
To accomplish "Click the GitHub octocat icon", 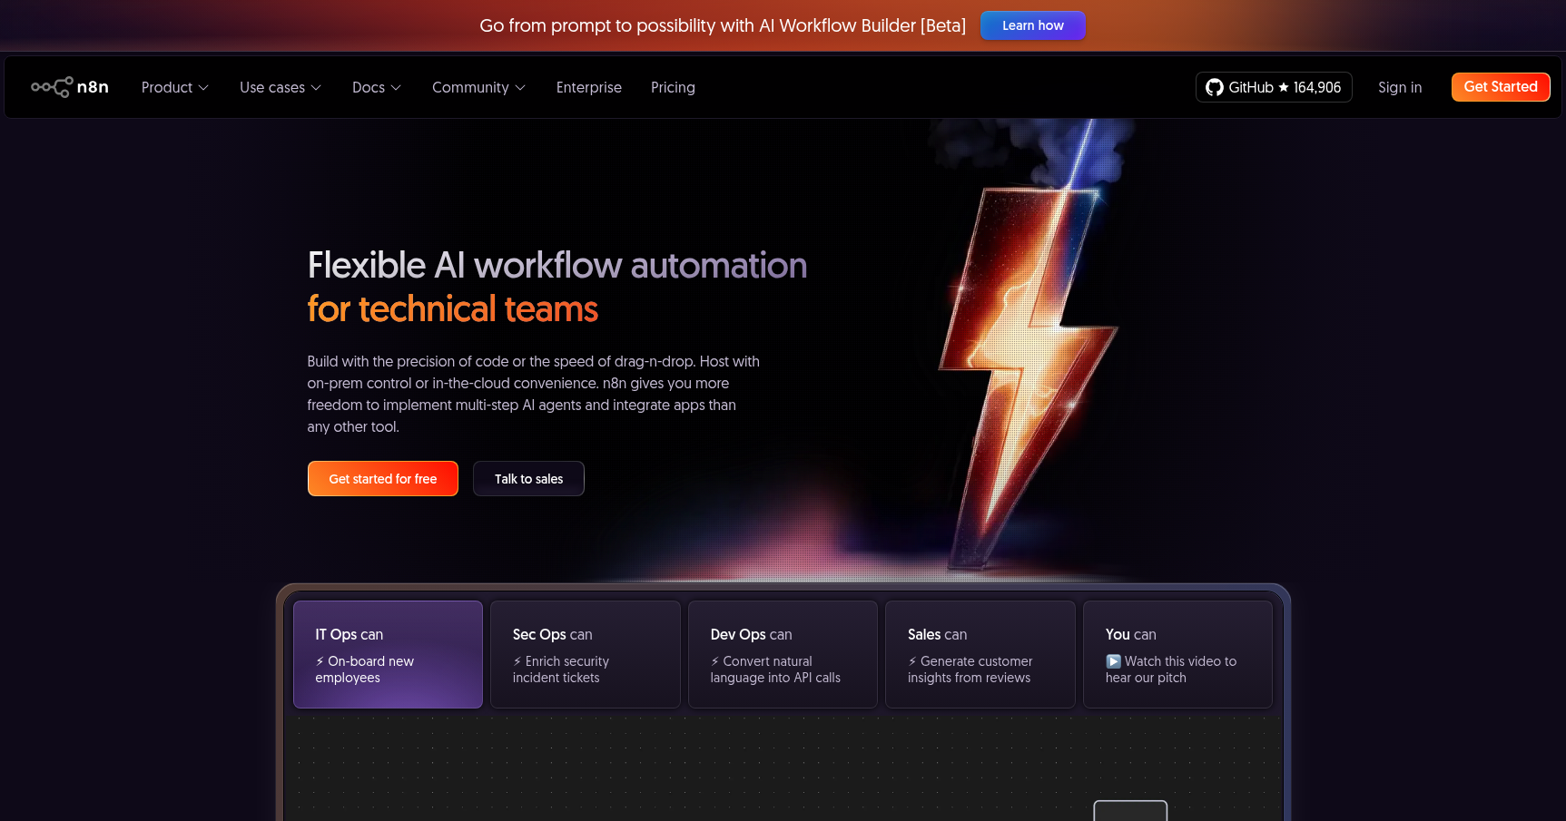I will [1214, 87].
